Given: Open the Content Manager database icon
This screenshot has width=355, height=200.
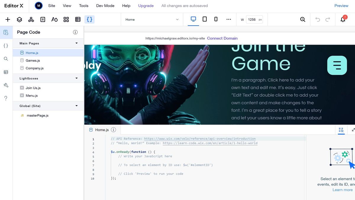Looking at the screenshot, I should (x=6, y=72).
